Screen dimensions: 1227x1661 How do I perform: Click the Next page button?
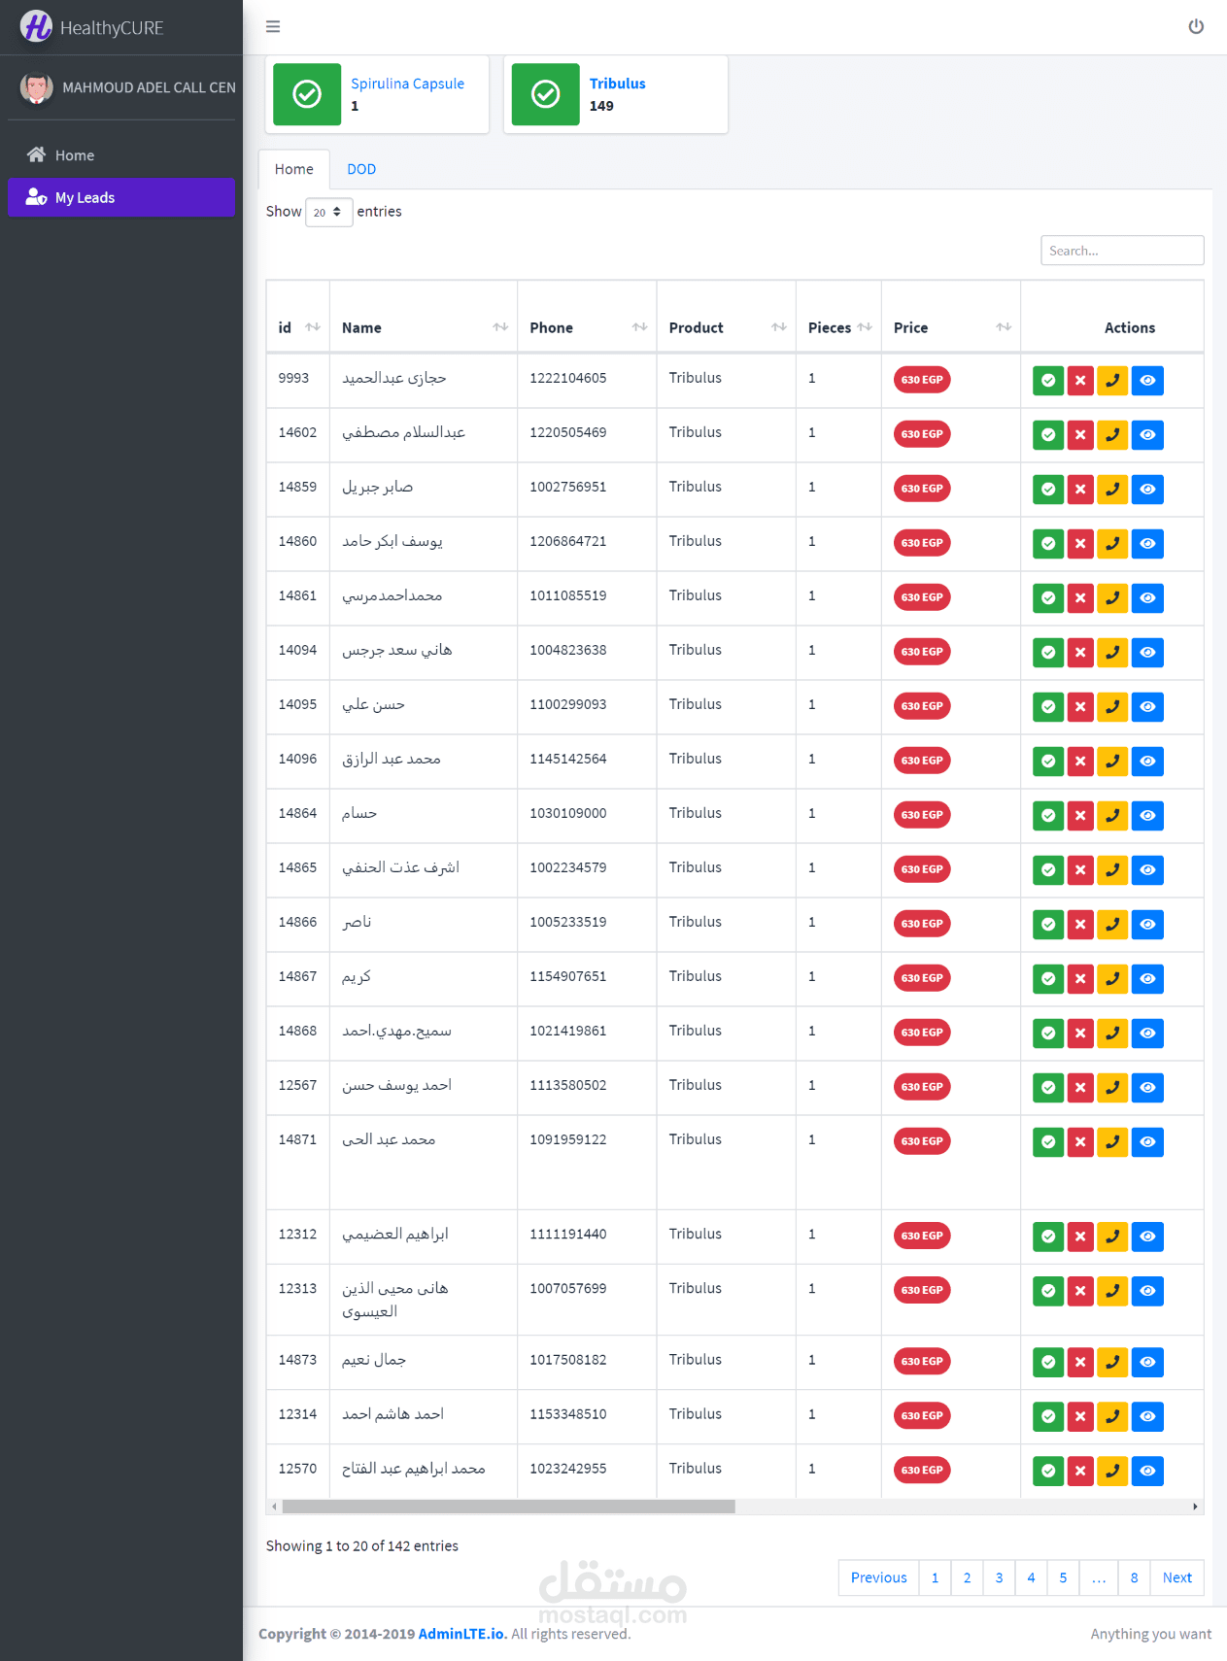click(1177, 1577)
